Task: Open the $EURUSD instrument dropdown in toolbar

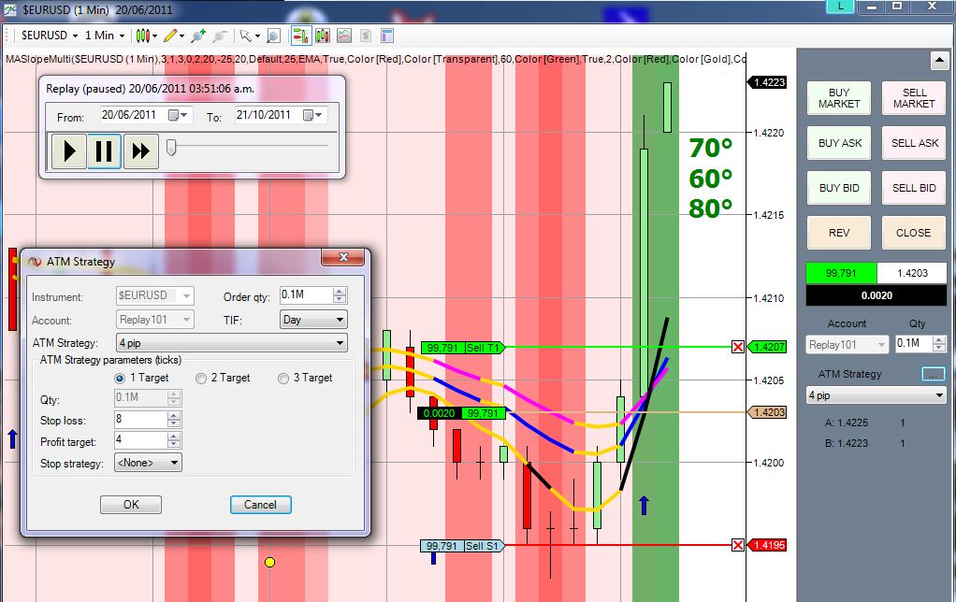Action: tap(50, 36)
